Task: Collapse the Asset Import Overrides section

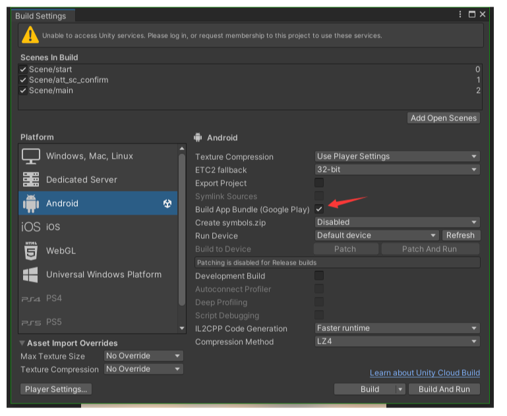Action: (22, 343)
